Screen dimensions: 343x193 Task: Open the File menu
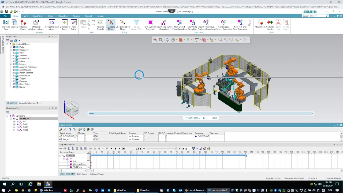click(5, 16)
